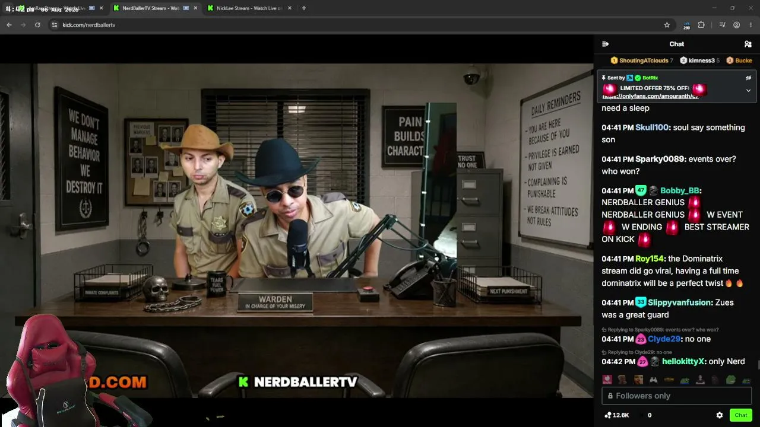The image size is (760, 427).
Task: Close the NickLee Stream tab
Action: (x=289, y=8)
